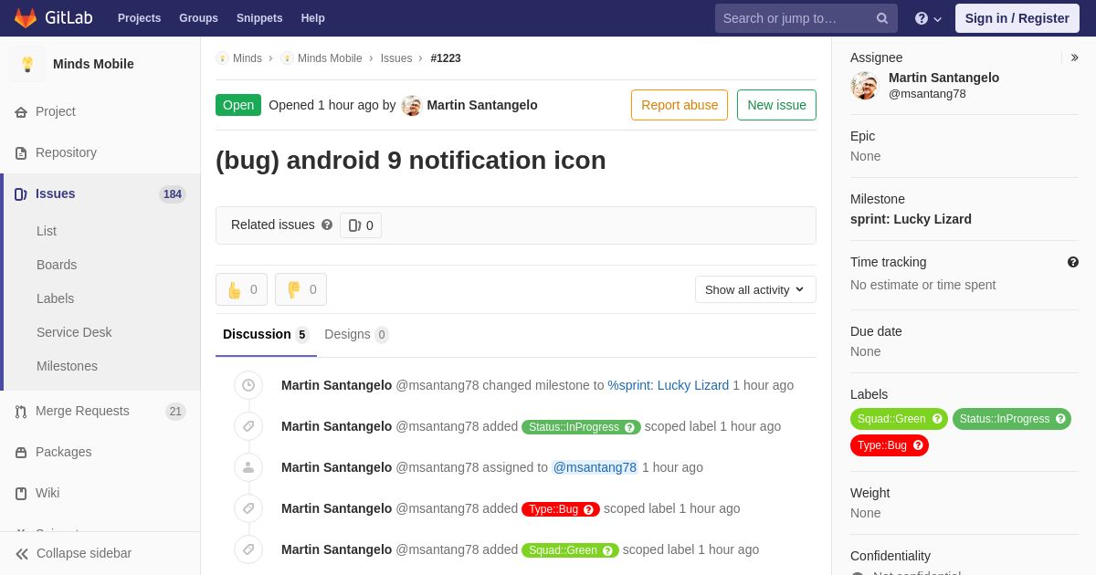Image resolution: width=1096 pixels, height=575 pixels.
Task: Click the GitLab fox logo
Action: 26,17
